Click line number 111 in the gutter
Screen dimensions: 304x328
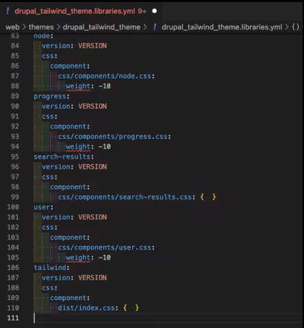[x=13, y=318]
